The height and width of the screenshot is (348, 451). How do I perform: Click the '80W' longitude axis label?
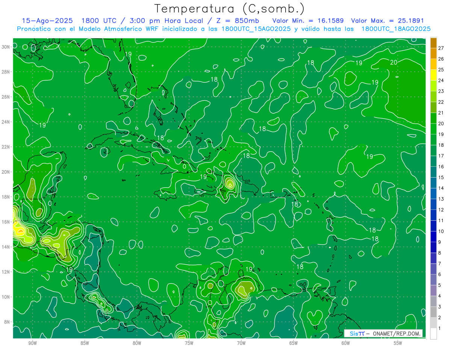[x=137, y=343]
